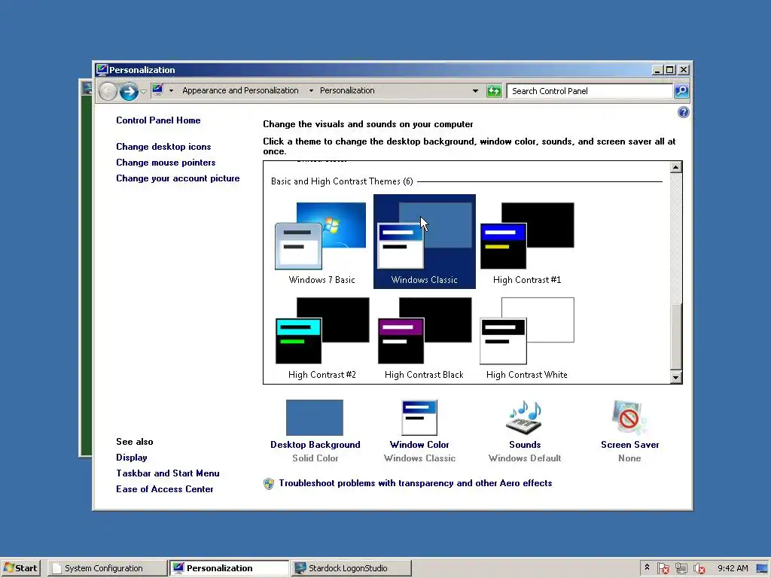Open the Start menu button
The width and height of the screenshot is (771, 578).
(x=20, y=568)
